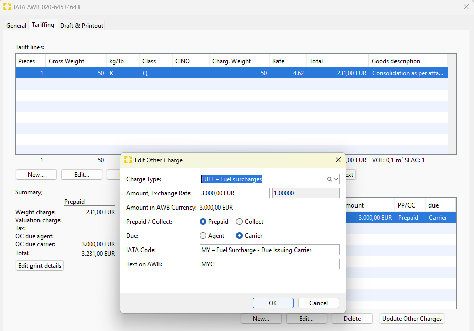Open the General tab

(16, 26)
